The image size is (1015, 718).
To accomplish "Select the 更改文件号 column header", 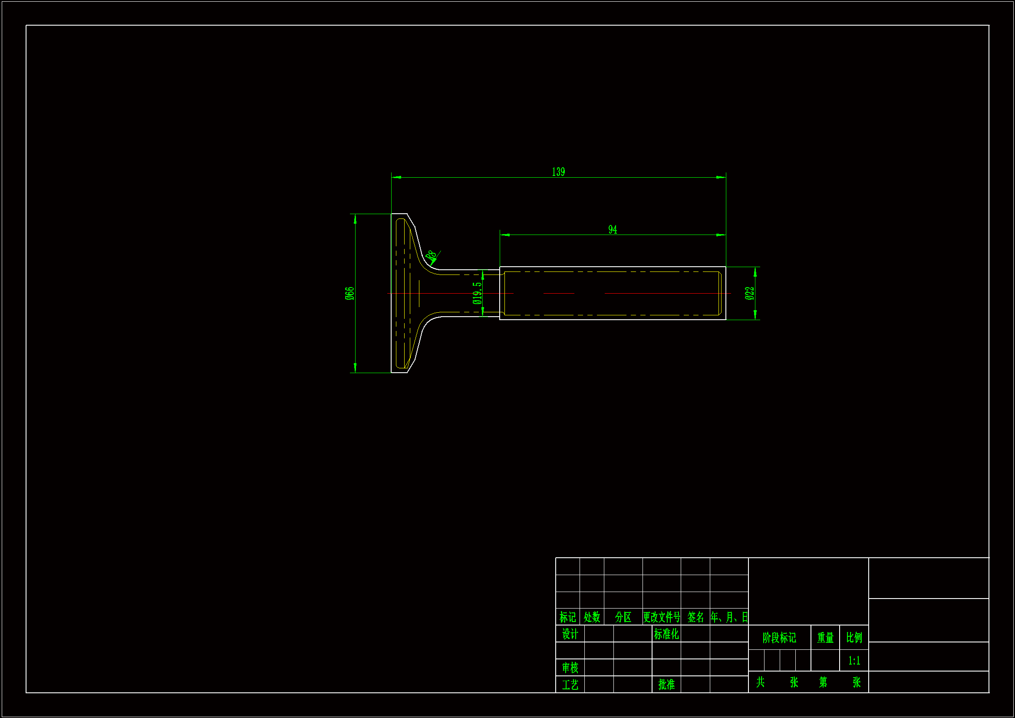I will pos(661,617).
